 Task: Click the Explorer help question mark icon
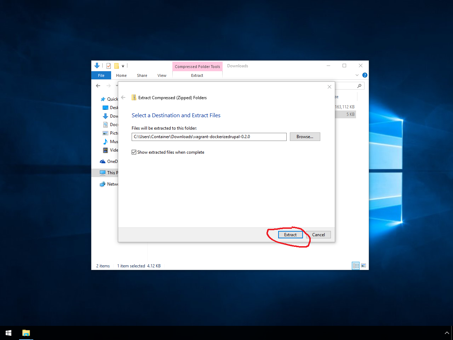365,75
